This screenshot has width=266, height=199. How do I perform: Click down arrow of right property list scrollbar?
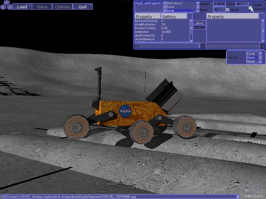point(263,40)
